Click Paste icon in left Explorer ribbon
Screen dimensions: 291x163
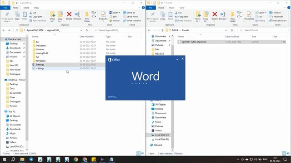pos(25,16)
